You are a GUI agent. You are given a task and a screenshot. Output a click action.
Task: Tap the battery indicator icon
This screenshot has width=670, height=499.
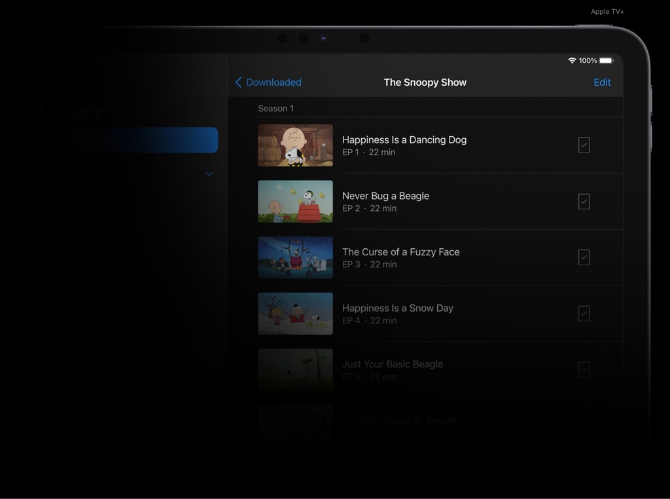(606, 60)
